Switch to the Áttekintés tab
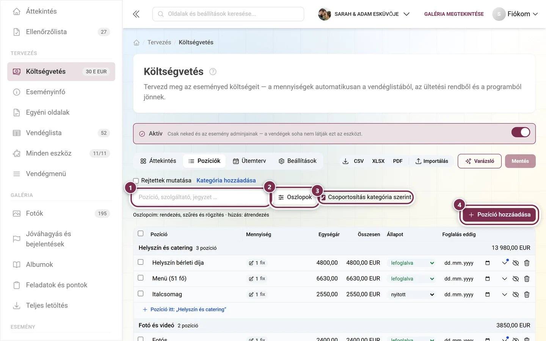This screenshot has height=341, width=546. 158,161
